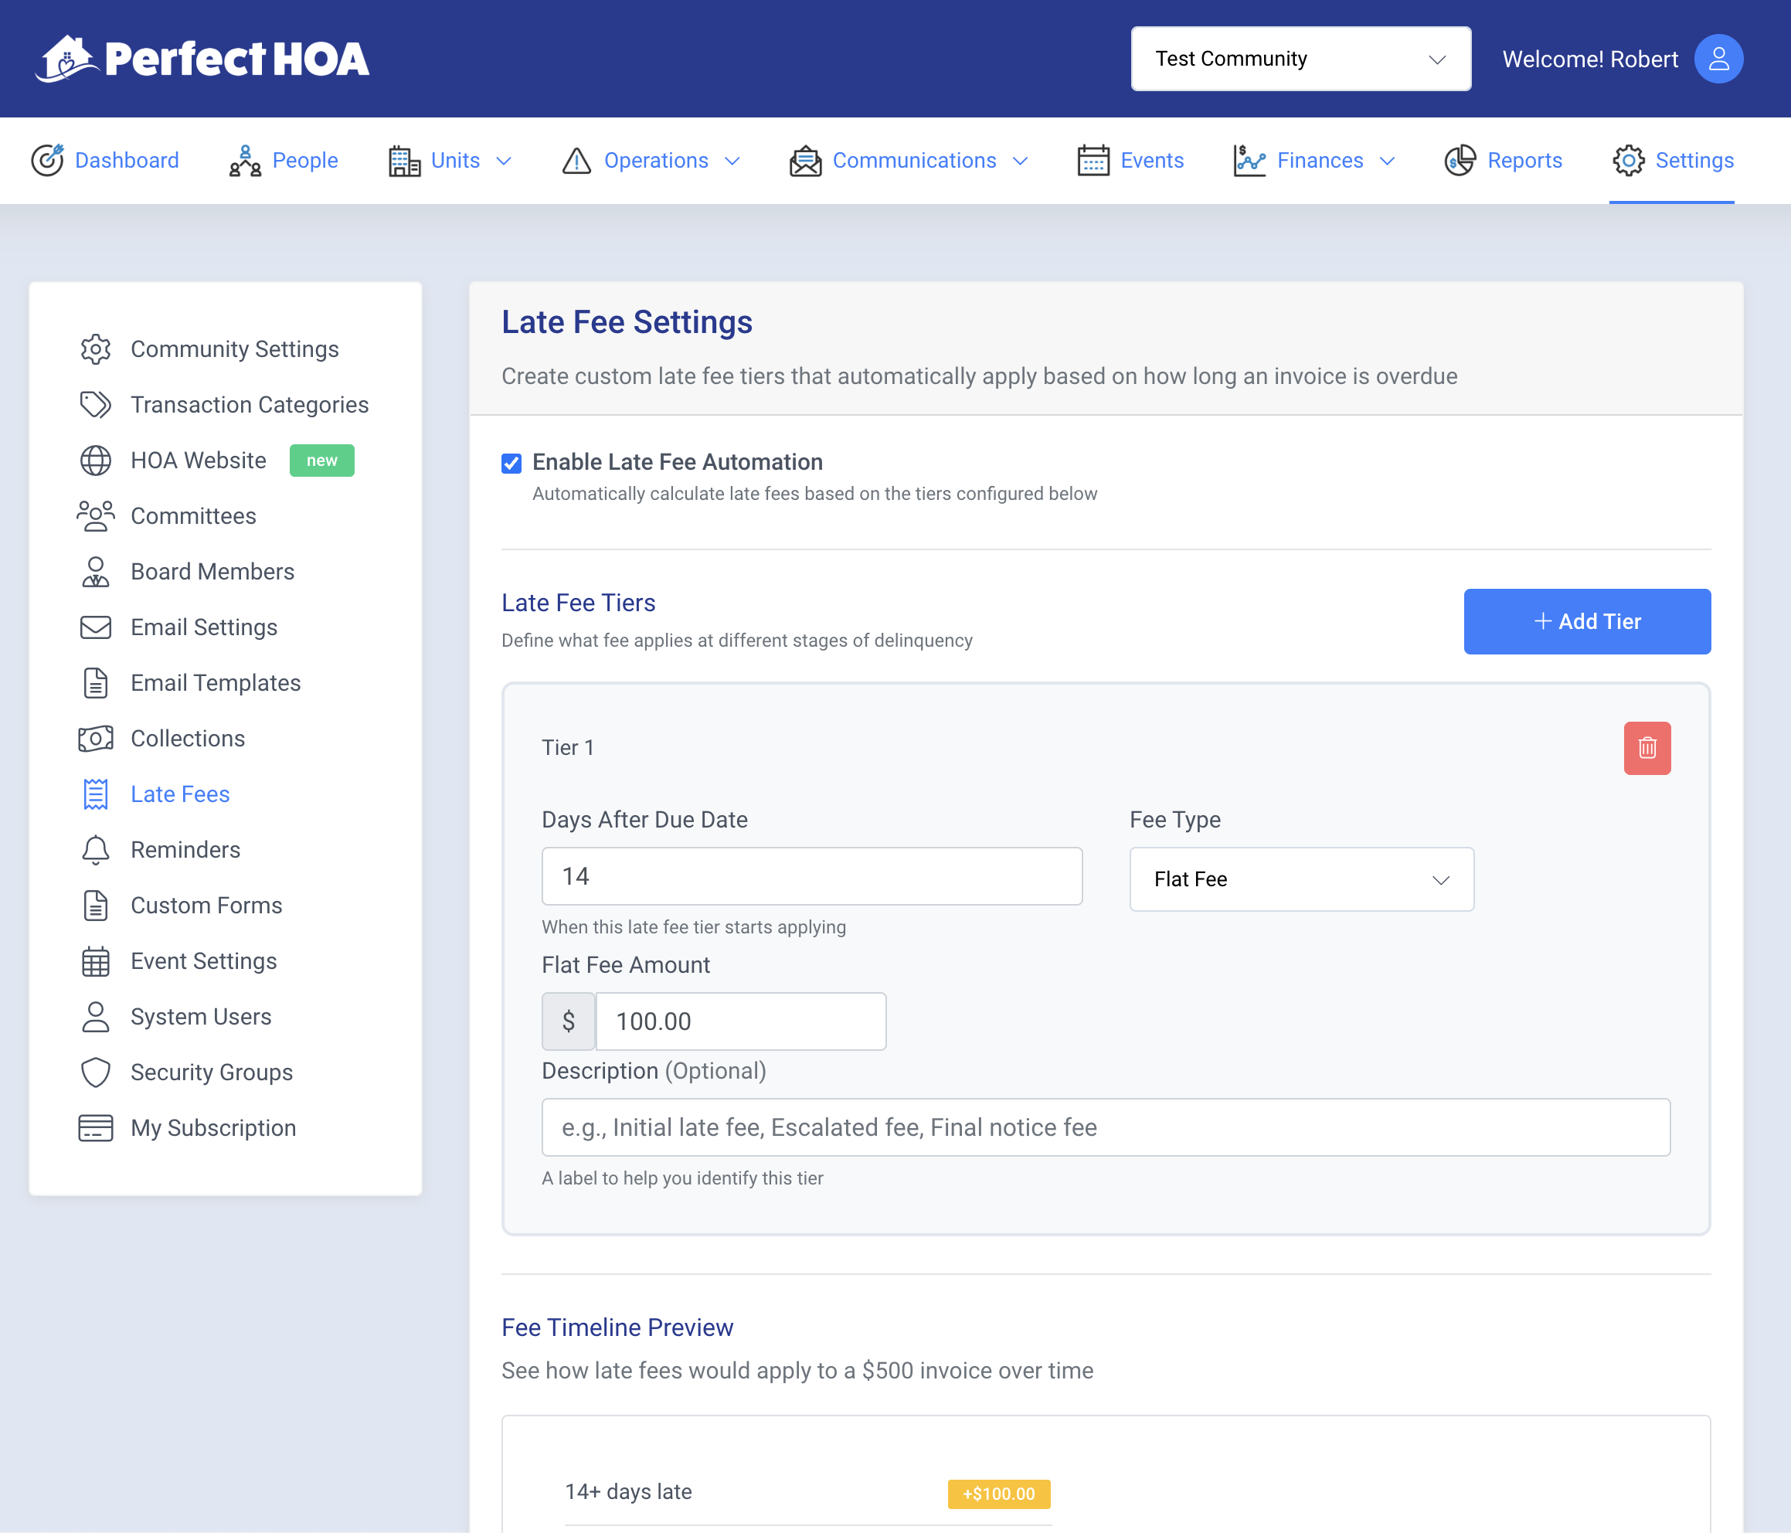The width and height of the screenshot is (1791, 1533).
Task: Delete Tier 1 with the trash icon
Action: pos(1647,748)
